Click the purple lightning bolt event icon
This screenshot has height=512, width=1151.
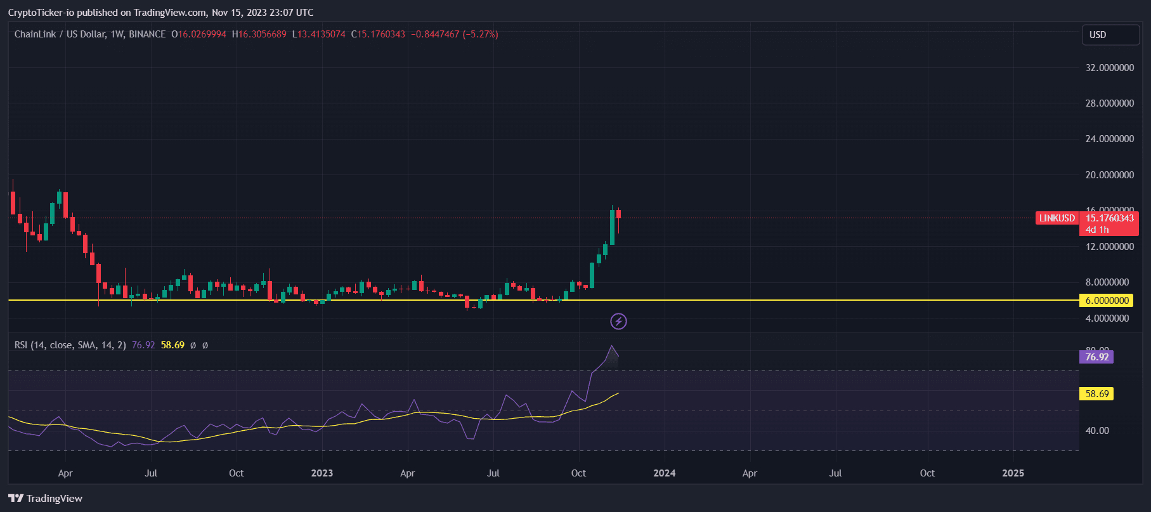pyautogui.click(x=618, y=322)
